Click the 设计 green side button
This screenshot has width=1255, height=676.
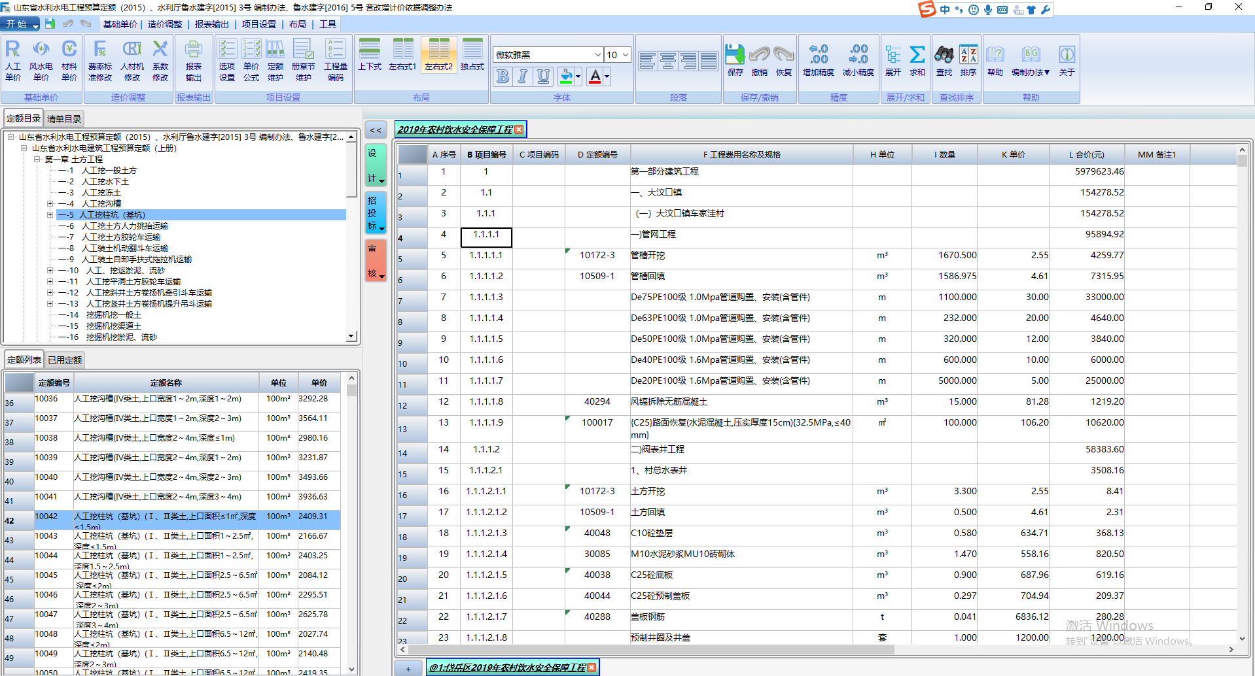(x=376, y=165)
